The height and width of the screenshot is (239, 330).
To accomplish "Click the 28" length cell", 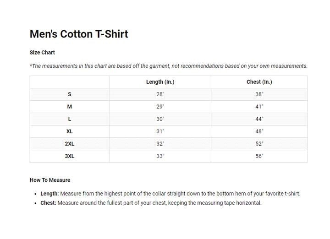I will pyautogui.click(x=160, y=94).
